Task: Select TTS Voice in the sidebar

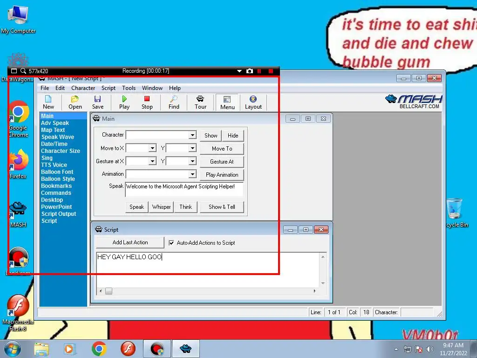Action: [54, 165]
